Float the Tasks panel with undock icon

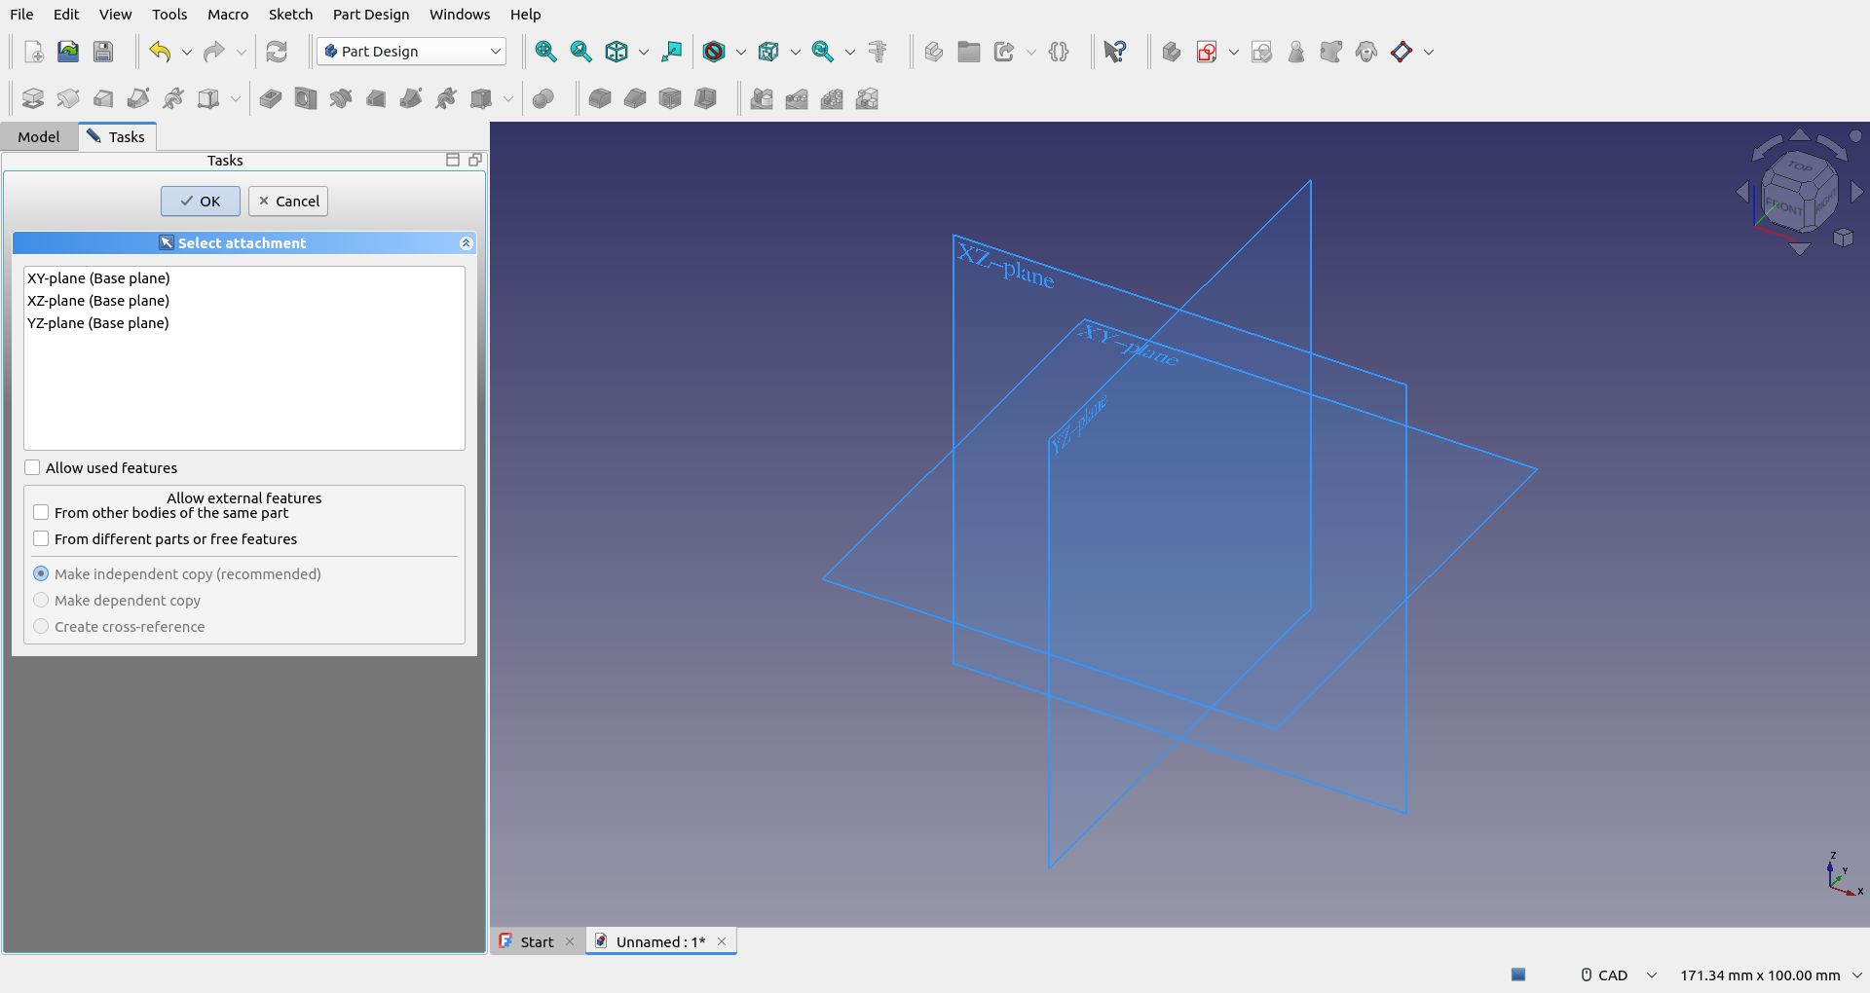(475, 160)
